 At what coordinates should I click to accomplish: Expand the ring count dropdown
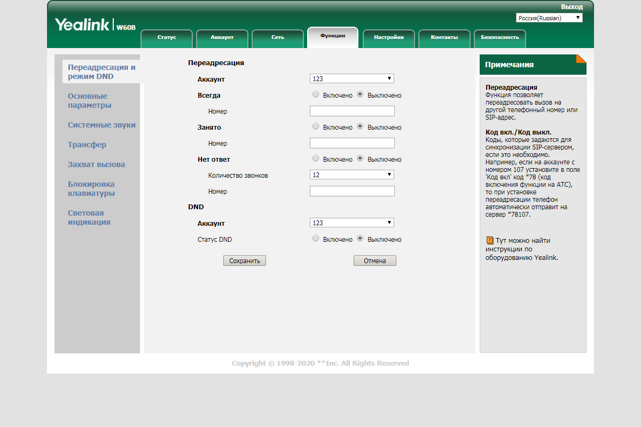351,175
